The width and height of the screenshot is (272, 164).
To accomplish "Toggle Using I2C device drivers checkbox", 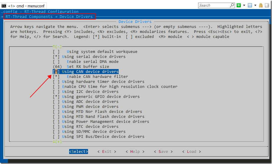I will tap(56, 92).
